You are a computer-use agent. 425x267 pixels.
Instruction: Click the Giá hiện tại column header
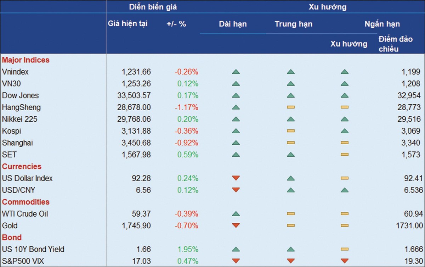[x=127, y=24]
